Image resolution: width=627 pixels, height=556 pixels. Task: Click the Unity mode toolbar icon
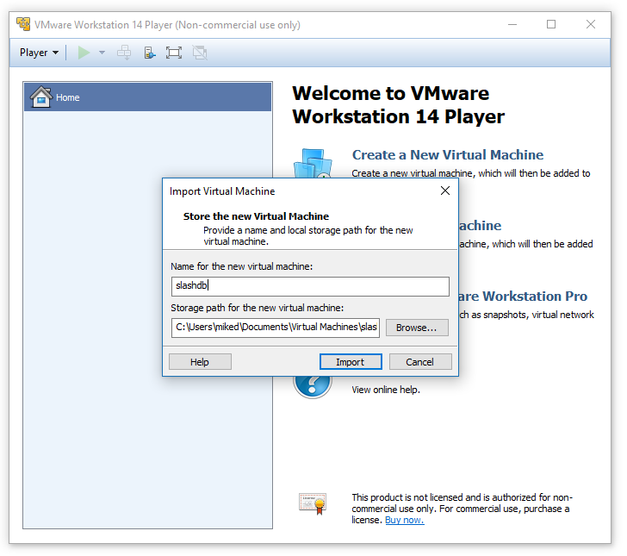(200, 53)
